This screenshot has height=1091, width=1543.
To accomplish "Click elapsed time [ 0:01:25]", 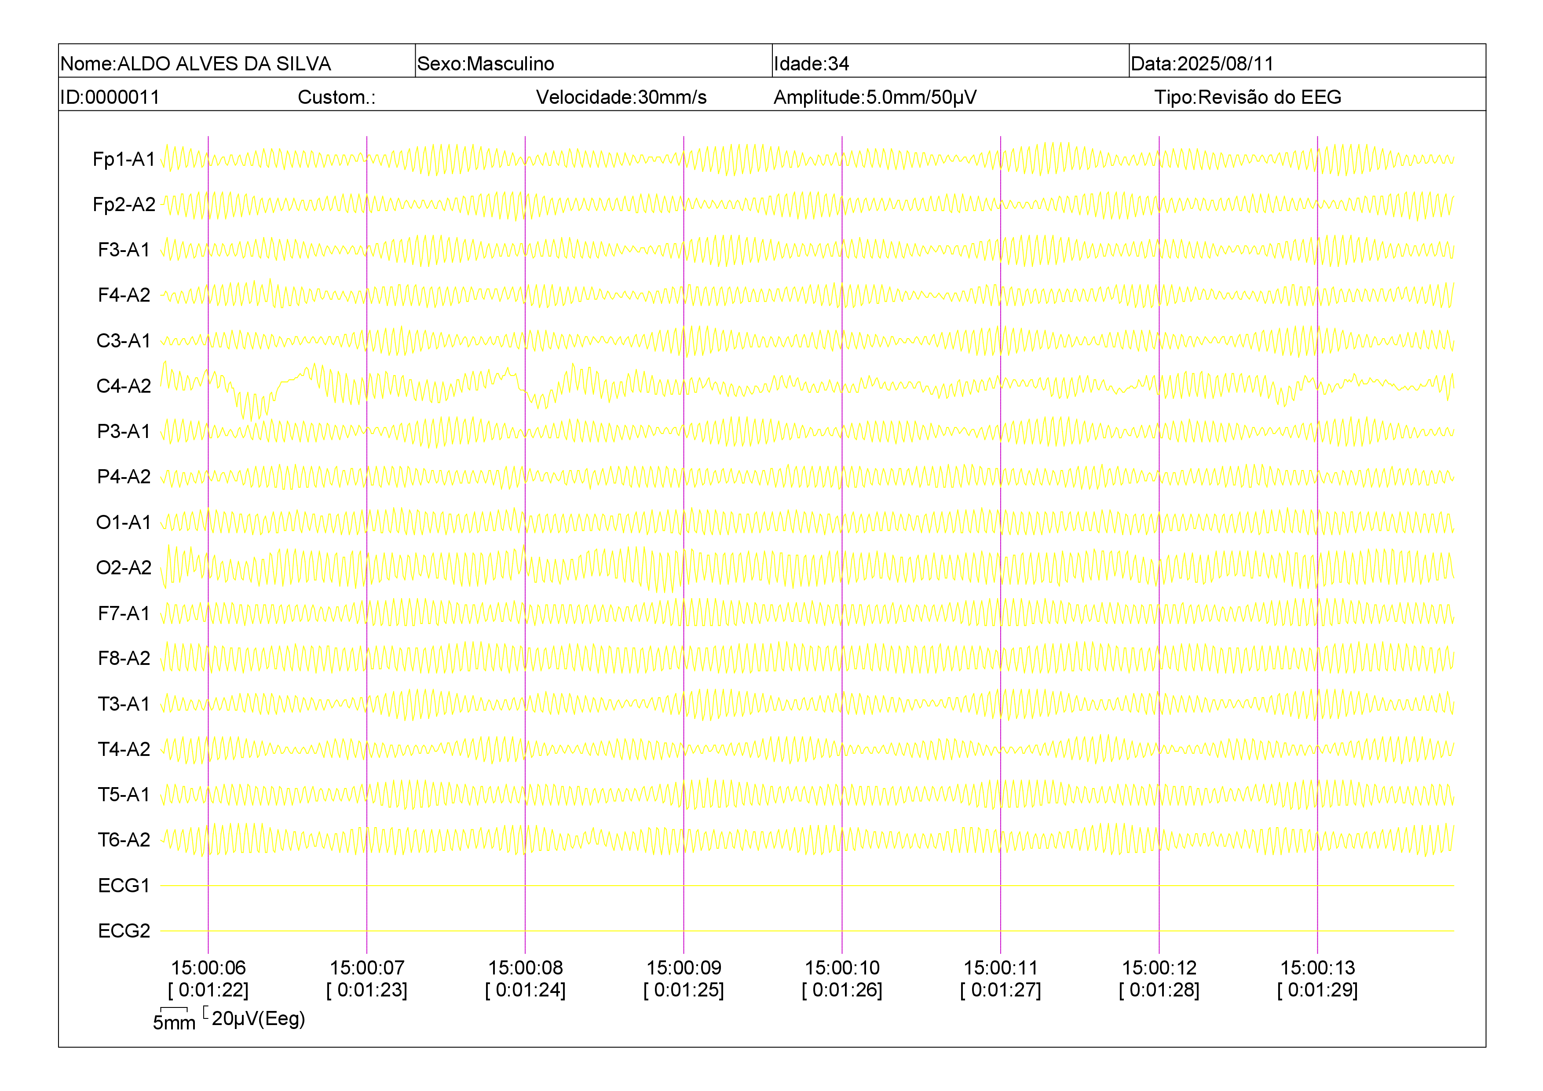I will (684, 990).
